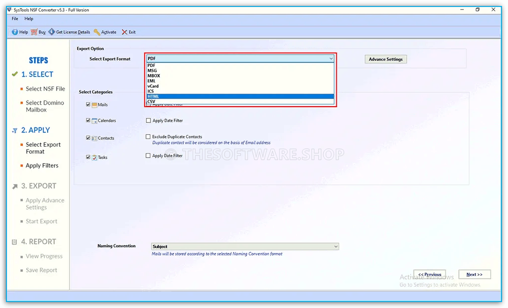Enable Apply Date Filter for Calendars
This screenshot has height=308, width=508.
148,121
